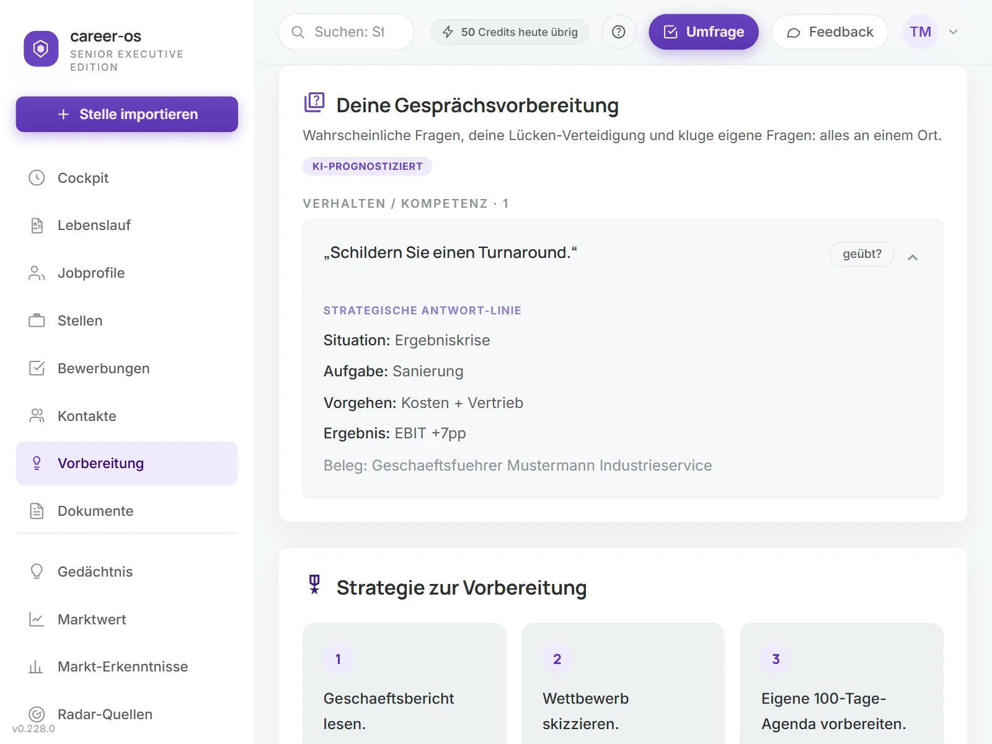Click the 50 Credits heute übrig pill

point(510,32)
